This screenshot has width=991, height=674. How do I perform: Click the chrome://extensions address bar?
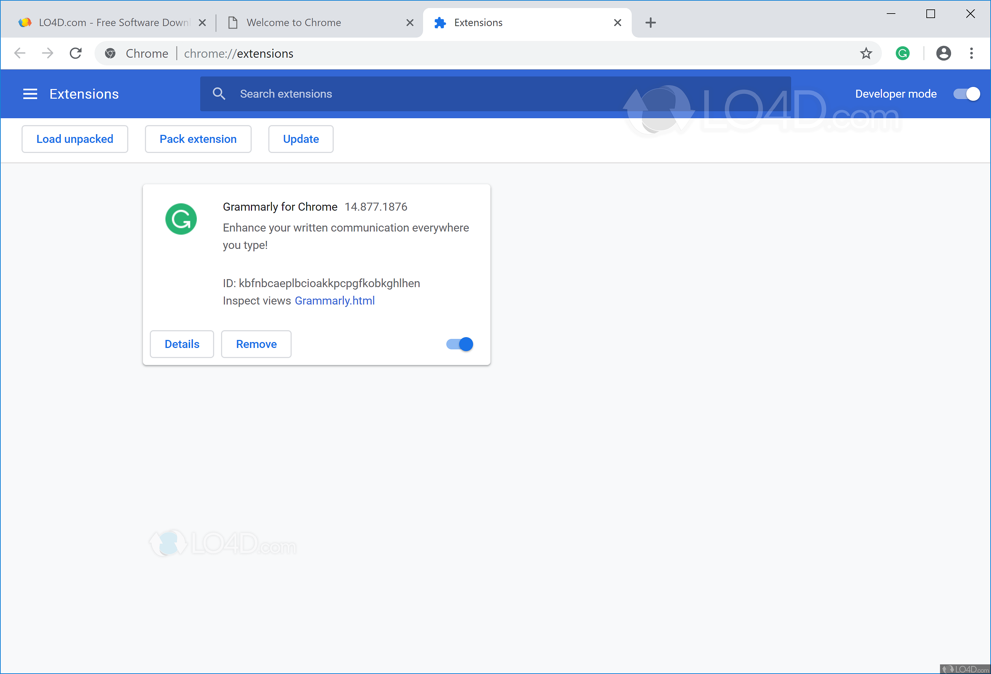tap(488, 53)
